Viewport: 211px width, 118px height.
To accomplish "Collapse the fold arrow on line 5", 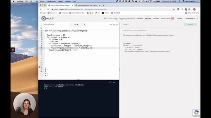I will tap(43, 39).
